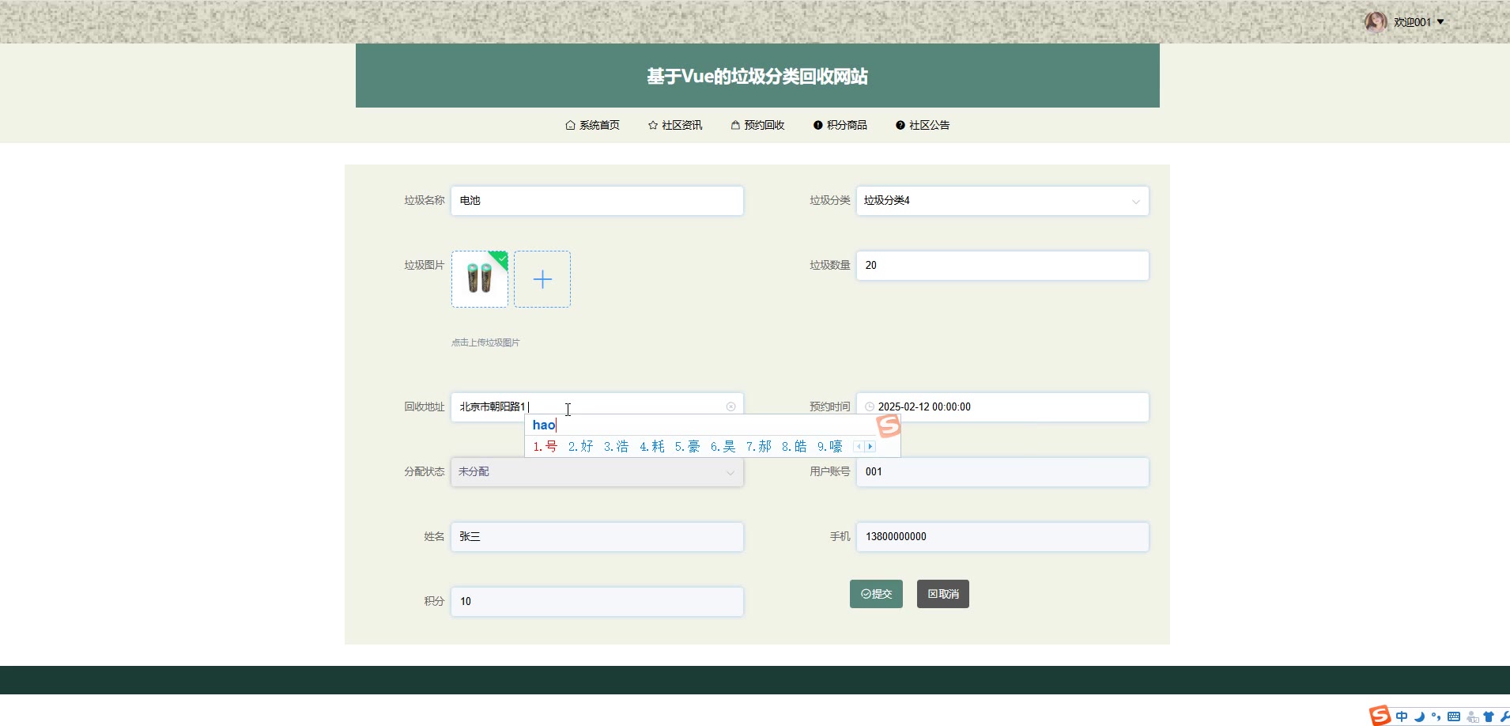The height and width of the screenshot is (726, 1510).
Task: Click the clock icon in 预约时间 field
Action: pyautogui.click(x=870, y=406)
